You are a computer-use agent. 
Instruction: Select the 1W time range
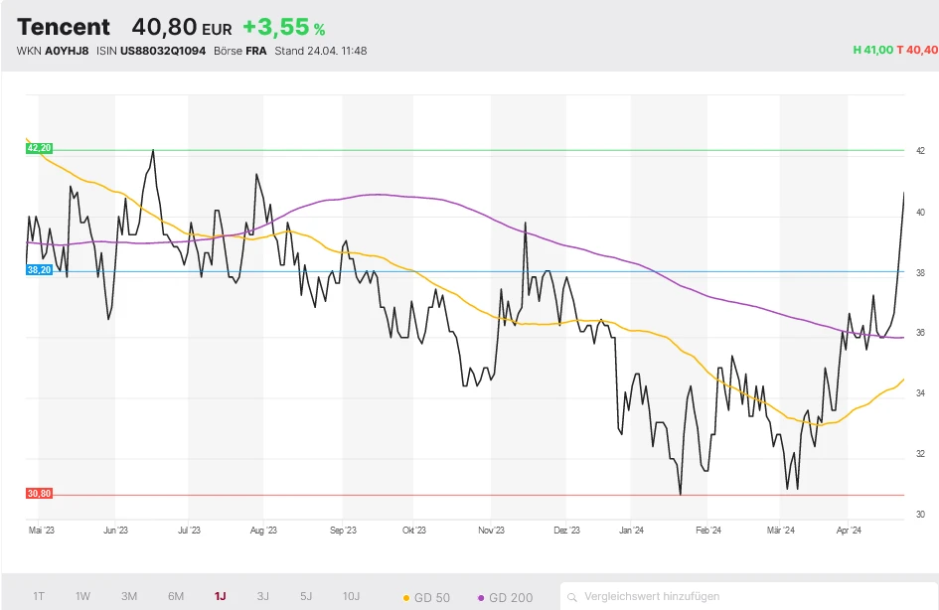click(x=83, y=596)
